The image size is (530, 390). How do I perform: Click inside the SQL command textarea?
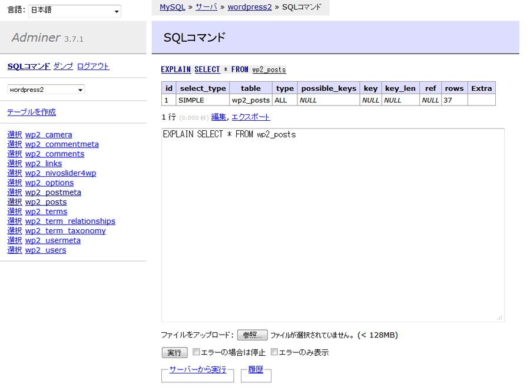[x=333, y=224]
